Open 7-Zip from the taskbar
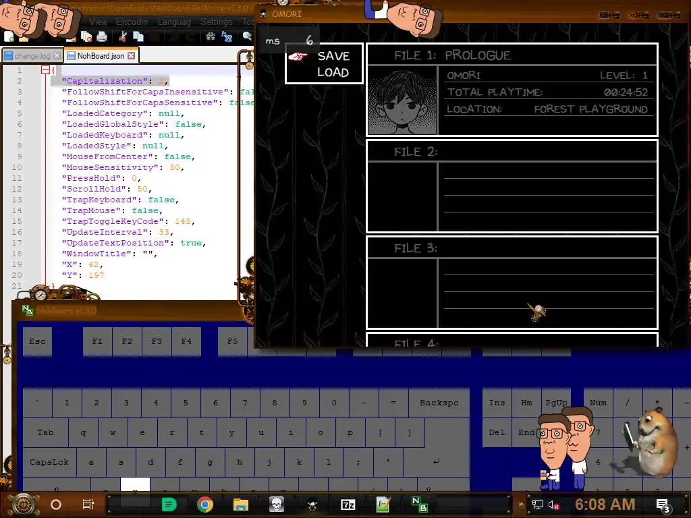 (348, 505)
